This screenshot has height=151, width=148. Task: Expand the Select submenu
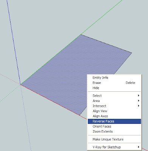pos(114,96)
